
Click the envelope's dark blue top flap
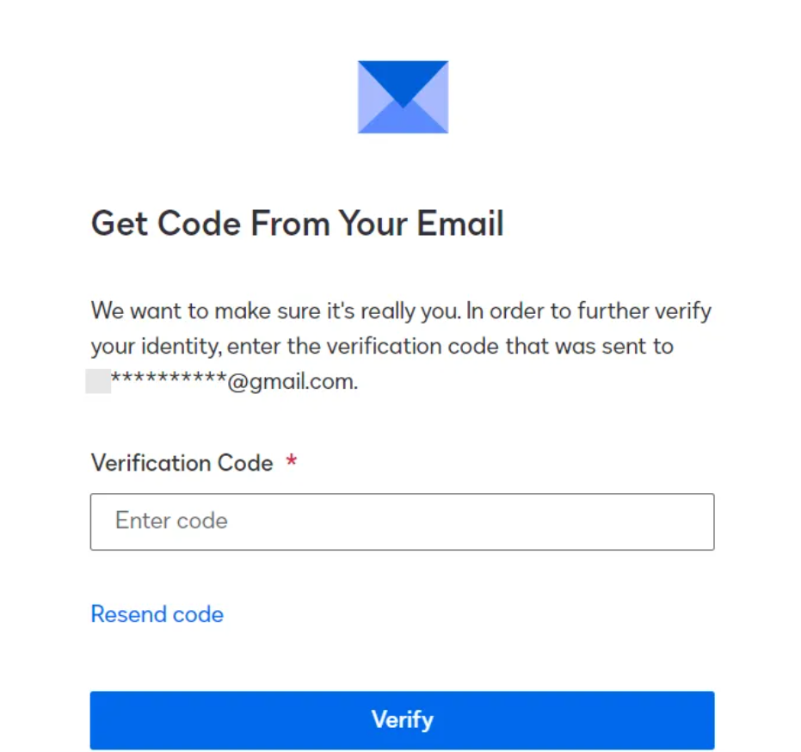403,76
